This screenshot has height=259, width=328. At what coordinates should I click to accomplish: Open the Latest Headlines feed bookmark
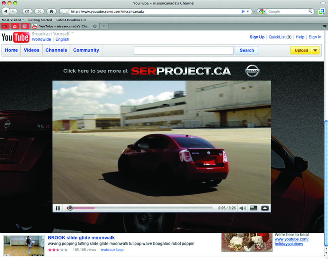click(x=71, y=20)
